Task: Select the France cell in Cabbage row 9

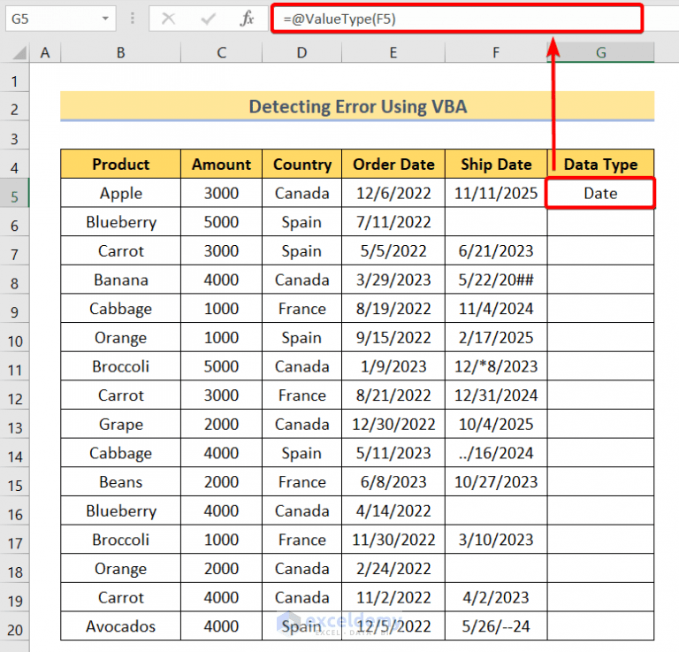Action: click(301, 309)
